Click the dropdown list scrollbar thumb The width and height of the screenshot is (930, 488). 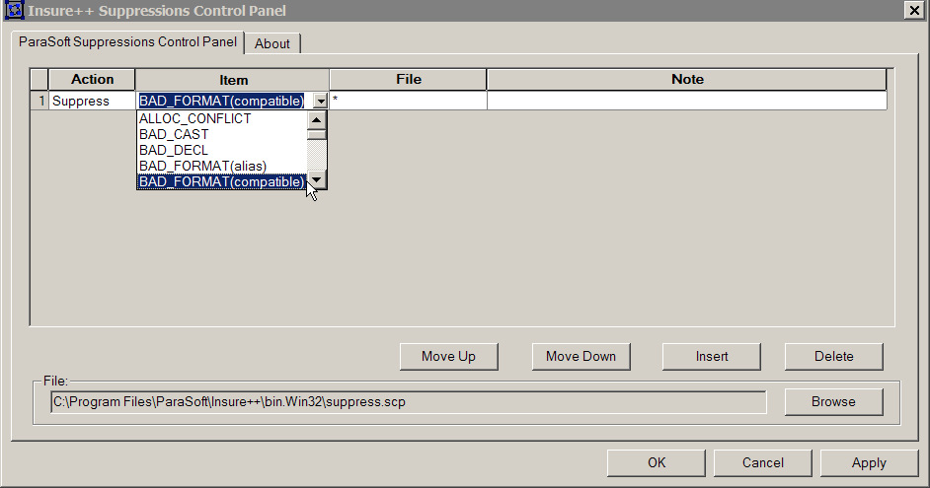[x=317, y=135]
